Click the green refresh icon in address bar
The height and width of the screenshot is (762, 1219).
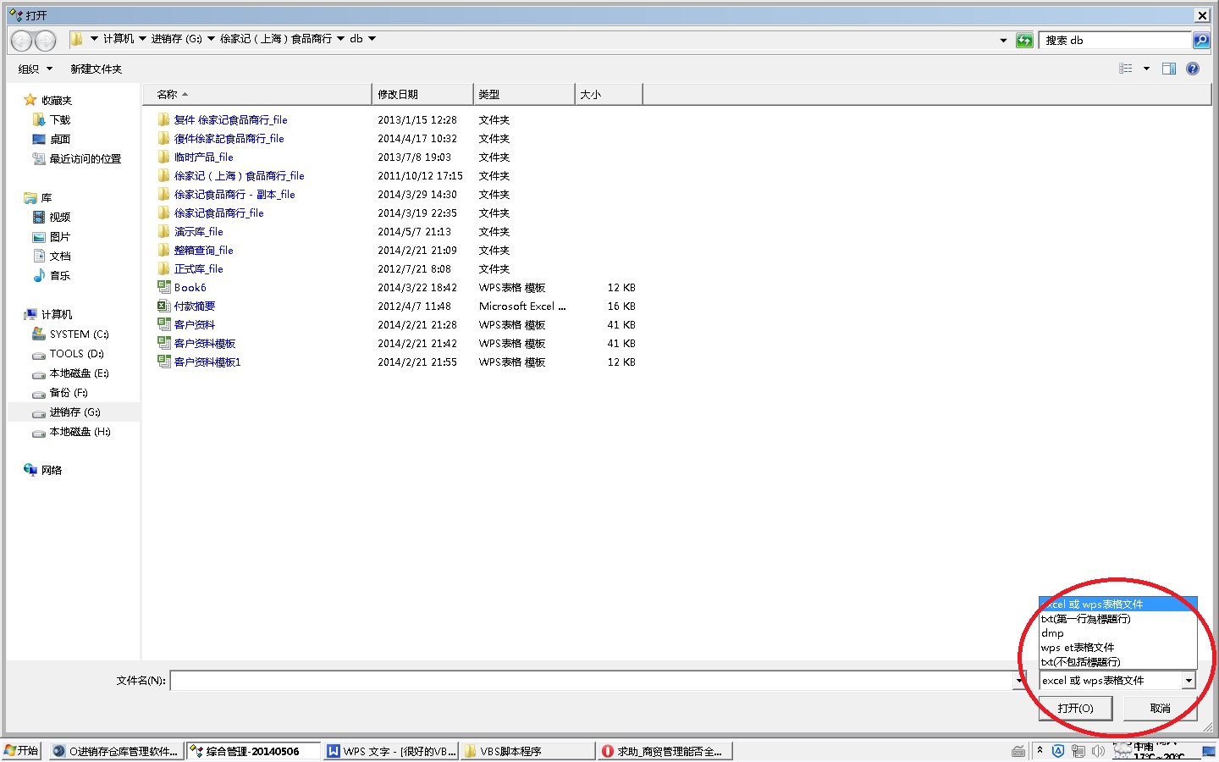point(1024,40)
